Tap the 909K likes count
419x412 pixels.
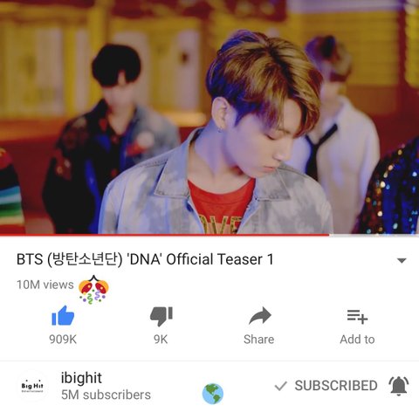coord(63,340)
